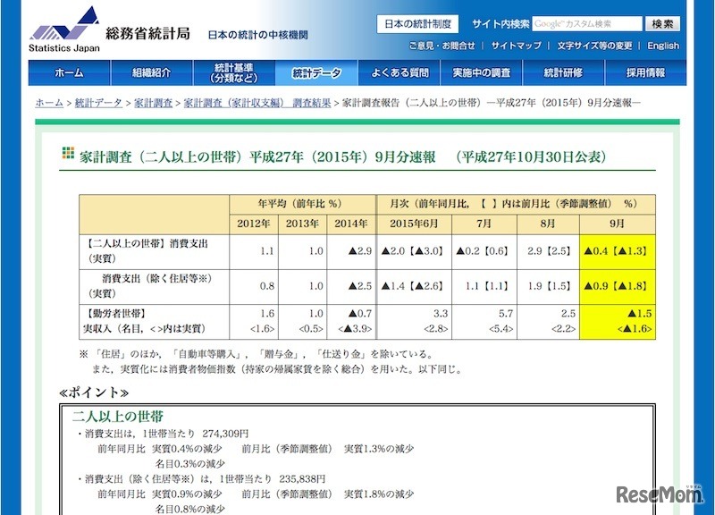Click the highlighted ▲0.9【▲1.8】 cell
The width and height of the screenshot is (715, 515).
618,287
